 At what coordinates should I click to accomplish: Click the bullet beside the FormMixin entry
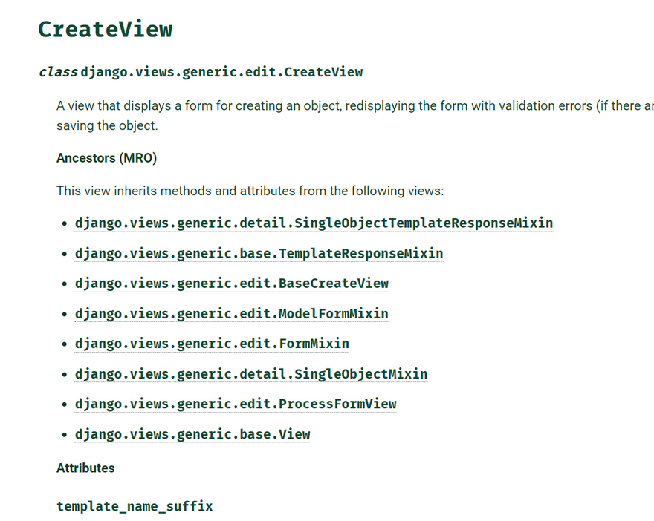click(64, 344)
